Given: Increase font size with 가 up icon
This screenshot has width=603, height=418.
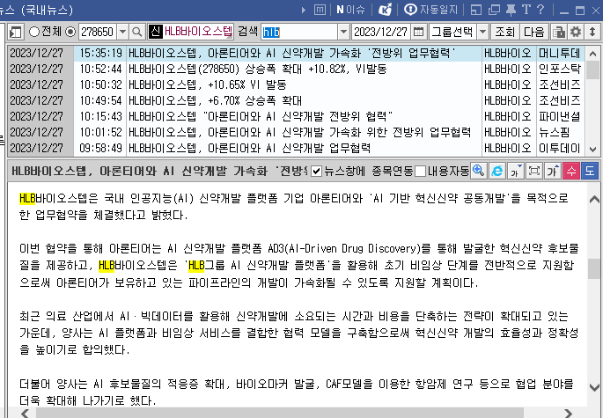Looking at the screenshot, I should pos(552,171).
